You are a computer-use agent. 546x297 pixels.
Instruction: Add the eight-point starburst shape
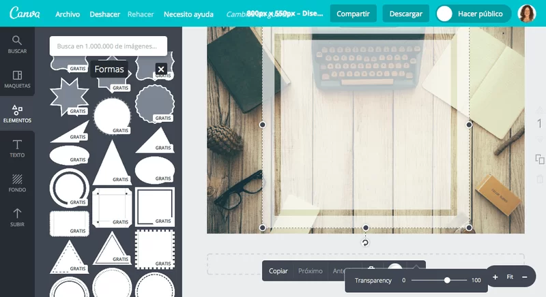pos(70,97)
